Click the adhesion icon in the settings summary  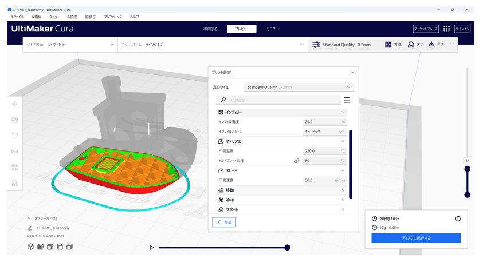[x=431, y=45]
